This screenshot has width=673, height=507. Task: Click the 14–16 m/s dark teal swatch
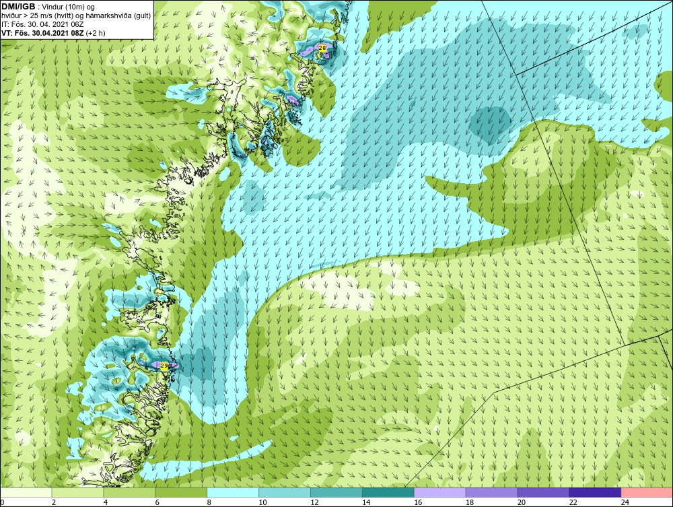[388, 492]
